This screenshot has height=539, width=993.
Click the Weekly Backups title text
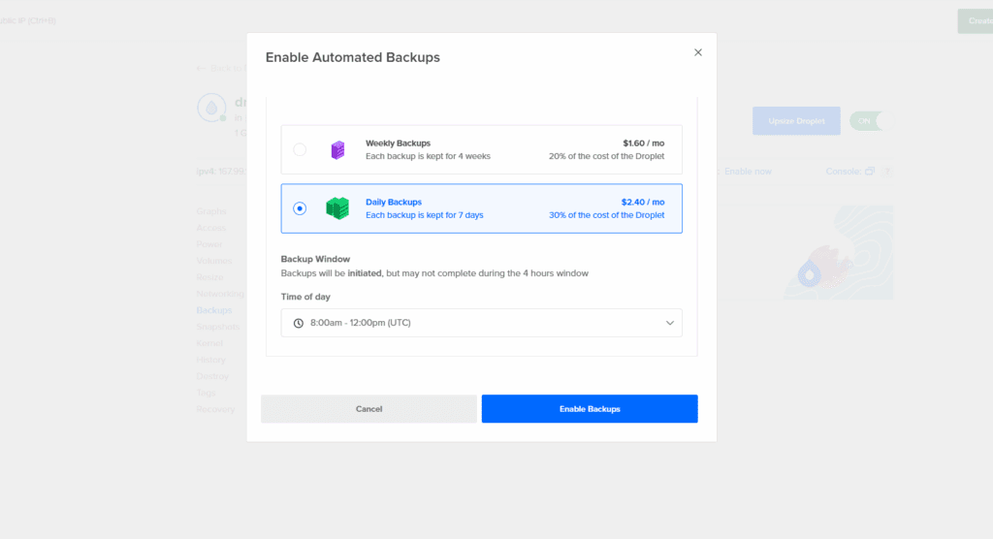(x=398, y=143)
